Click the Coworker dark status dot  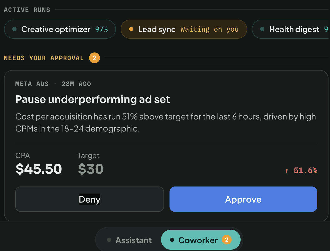172,240
